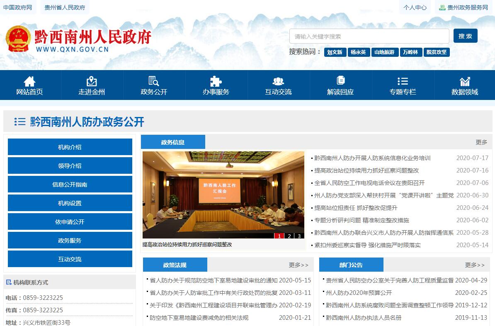This screenshot has height=326, width=495.
Task: Open news 提高站位担责任 抓好整改促提升
Action: point(356,208)
